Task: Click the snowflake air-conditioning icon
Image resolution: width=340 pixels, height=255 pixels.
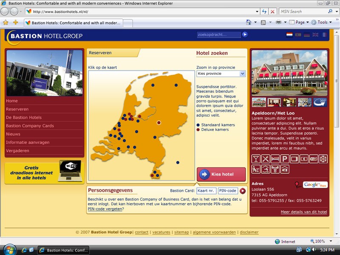Action: [323, 159]
